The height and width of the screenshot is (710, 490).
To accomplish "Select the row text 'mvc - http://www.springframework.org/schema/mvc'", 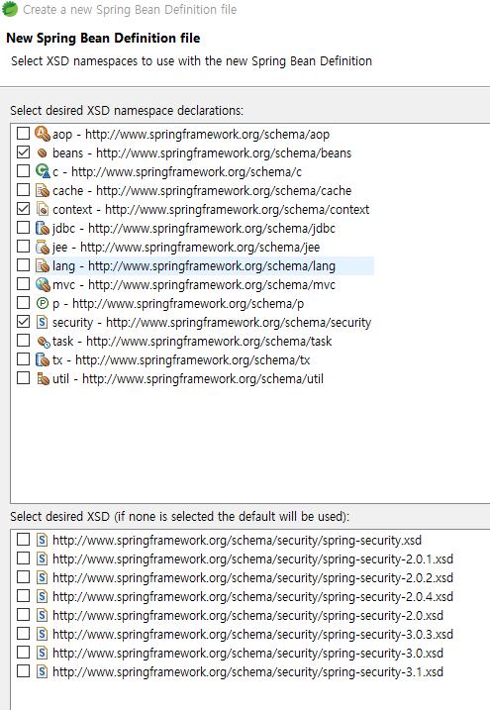I will tap(194, 285).
